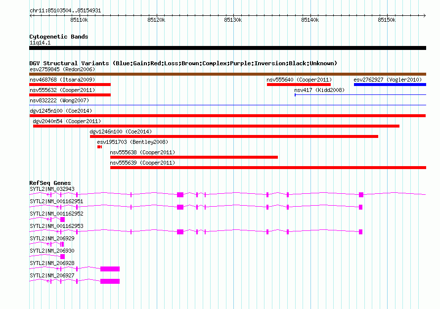
Task: Open variant nsv555632 (Cooper2011) label
Action: coord(62,90)
